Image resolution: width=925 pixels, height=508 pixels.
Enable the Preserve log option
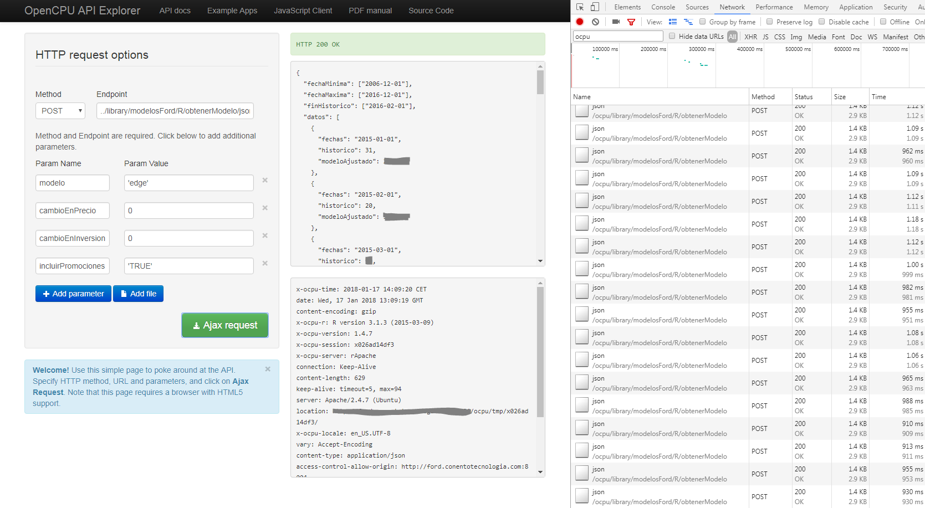pyautogui.click(x=770, y=22)
